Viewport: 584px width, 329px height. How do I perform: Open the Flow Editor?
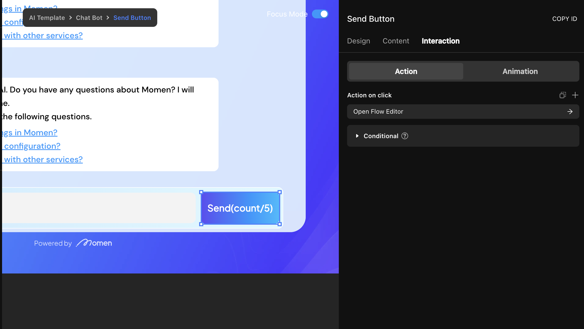click(463, 112)
